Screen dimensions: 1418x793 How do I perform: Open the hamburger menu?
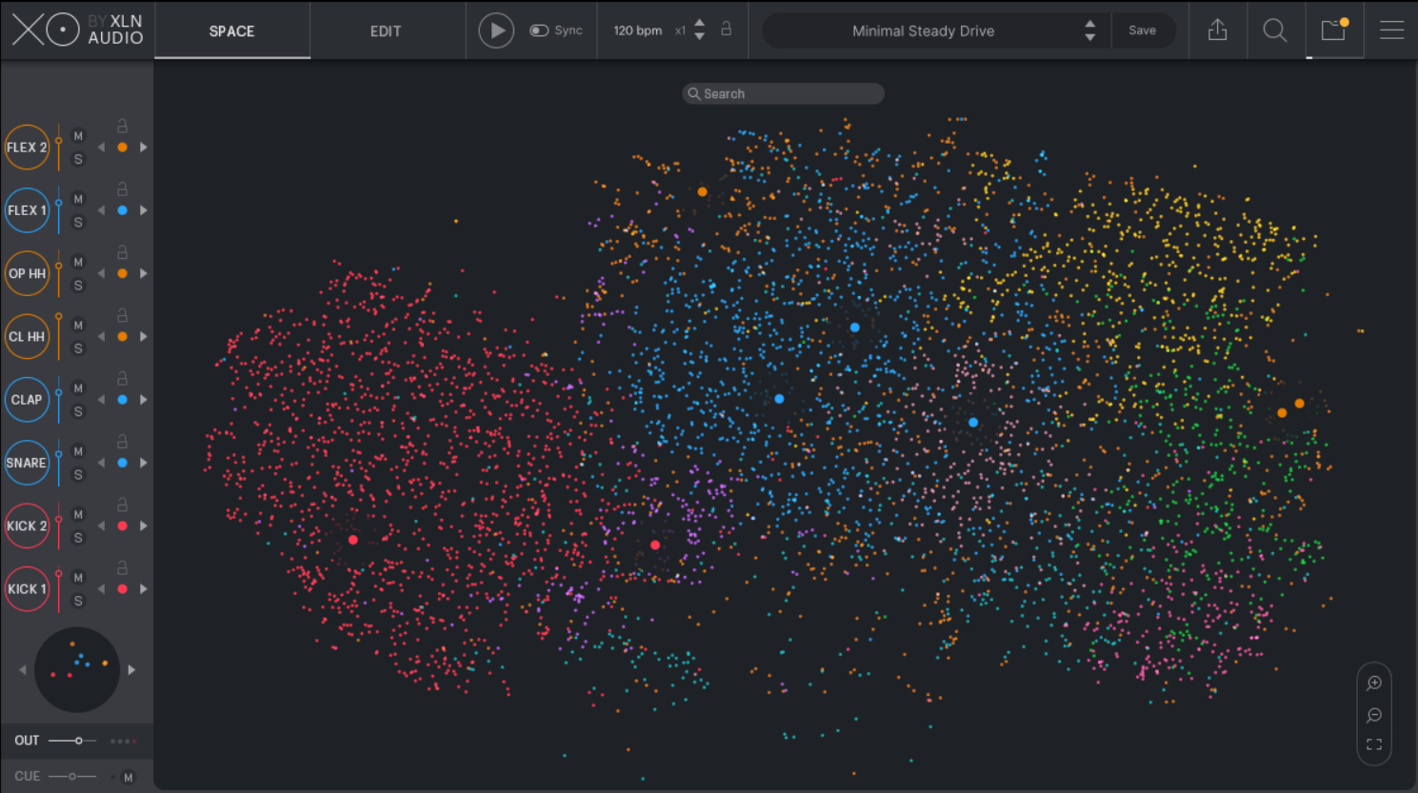(1391, 30)
